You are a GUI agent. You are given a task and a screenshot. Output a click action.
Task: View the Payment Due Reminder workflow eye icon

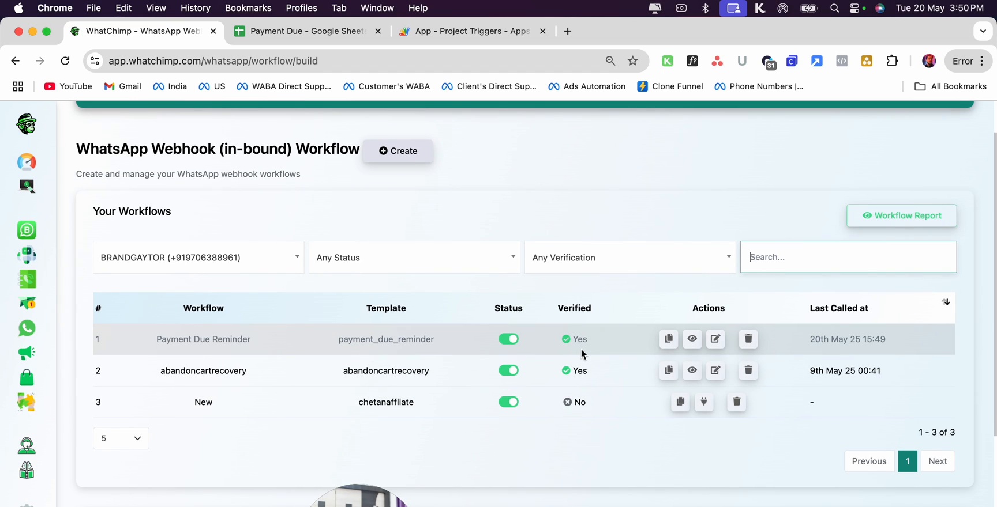coord(692,339)
